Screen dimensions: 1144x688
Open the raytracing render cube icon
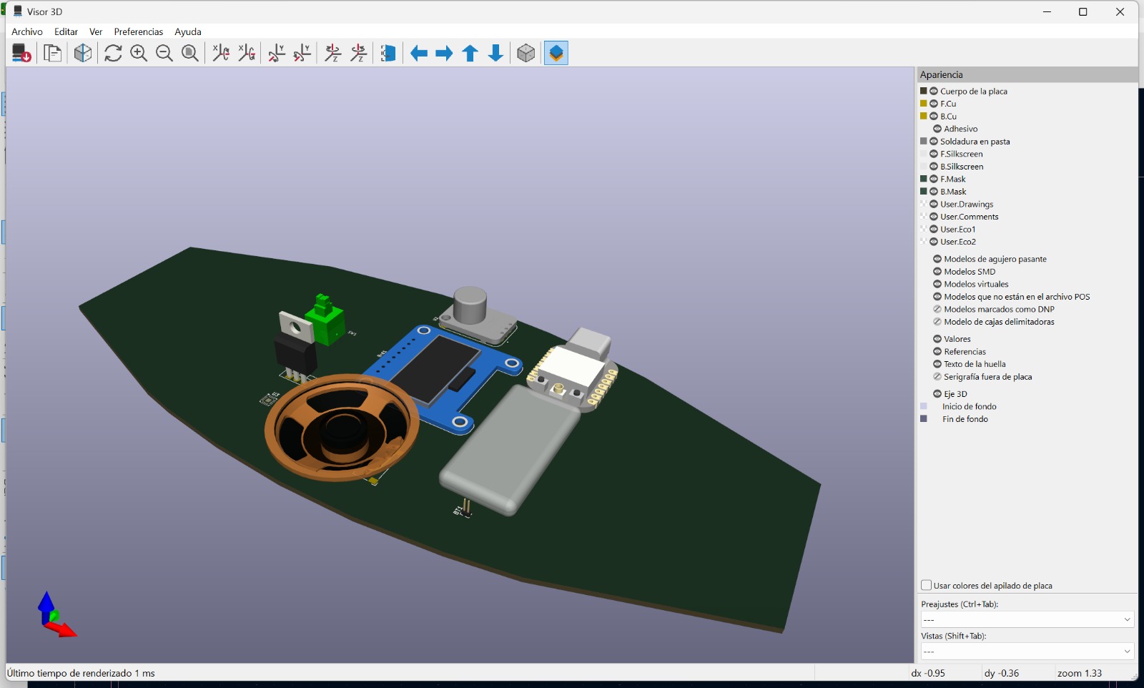(x=526, y=53)
